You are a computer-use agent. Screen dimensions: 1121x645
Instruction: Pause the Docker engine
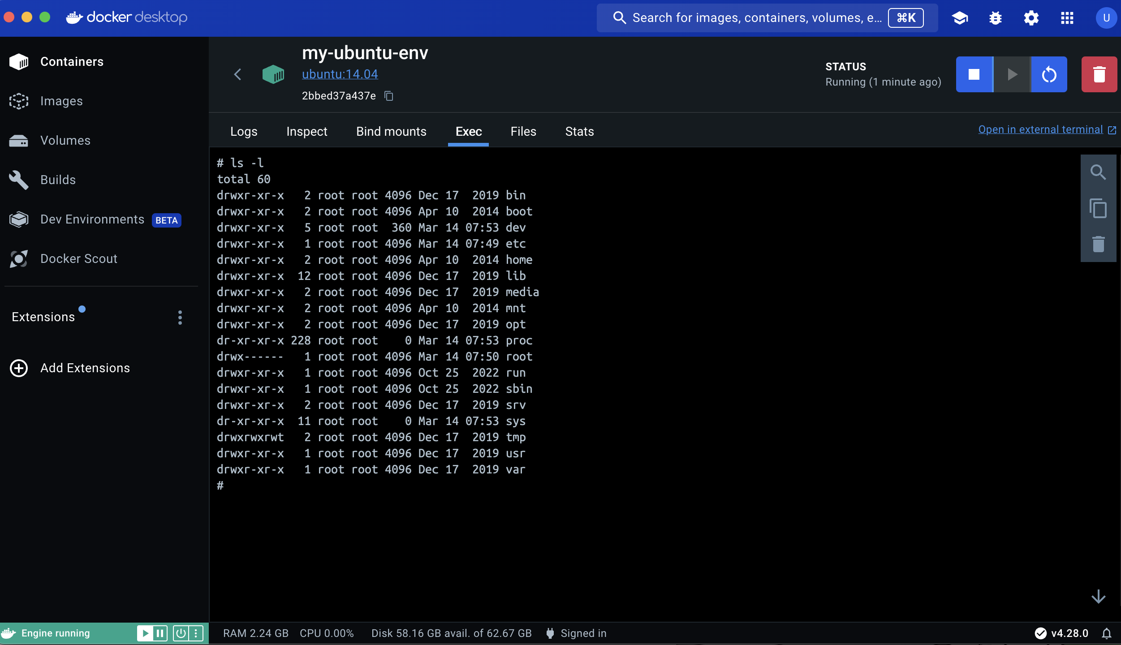coord(160,633)
